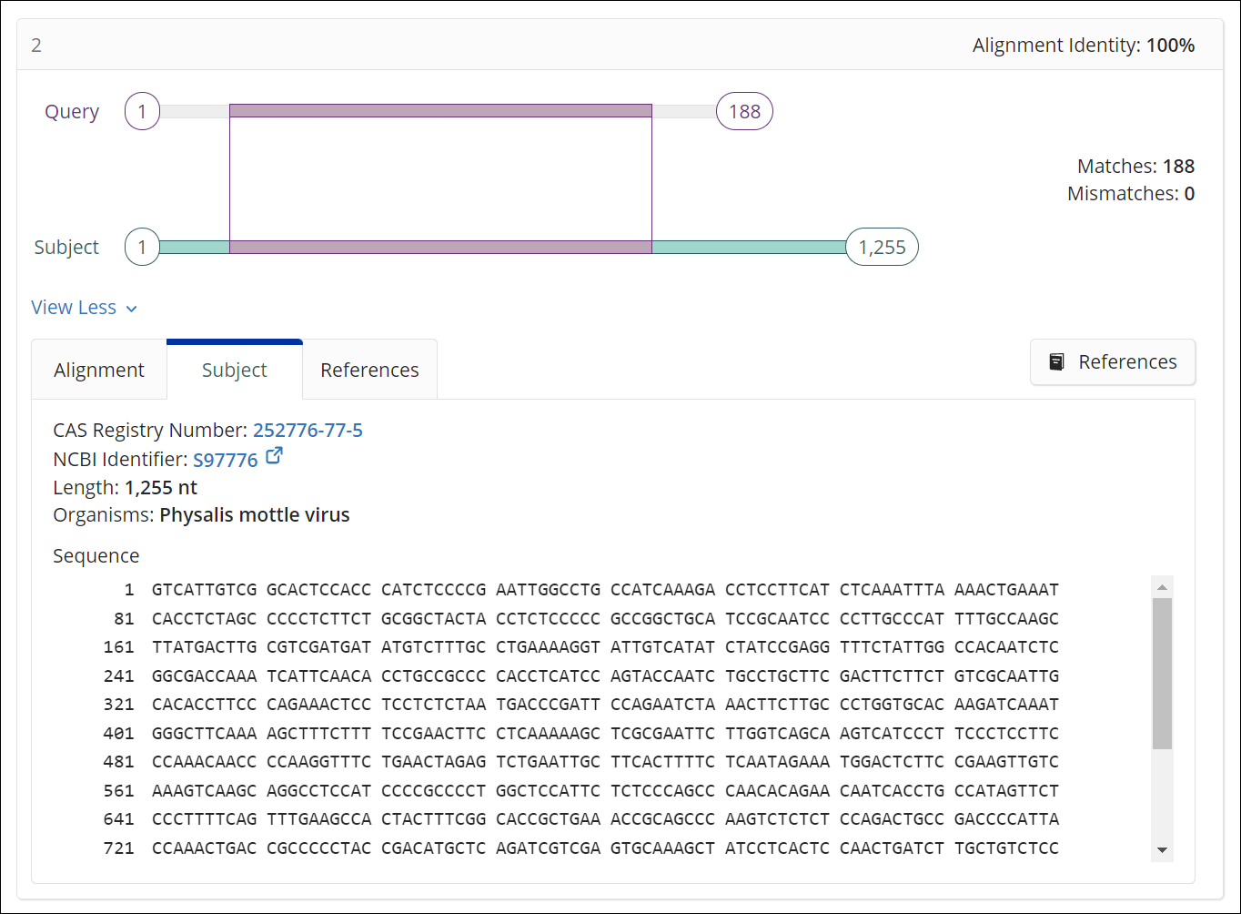Click sequence block CACACCTTCC
The height and width of the screenshot is (914, 1241).
[204, 705]
